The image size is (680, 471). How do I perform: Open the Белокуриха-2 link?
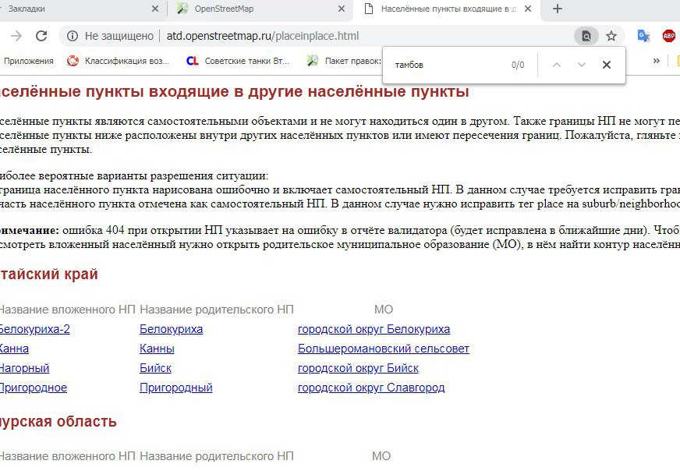point(34,329)
